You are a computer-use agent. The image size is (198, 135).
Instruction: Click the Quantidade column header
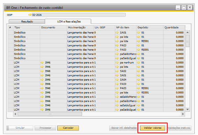tap(174, 28)
